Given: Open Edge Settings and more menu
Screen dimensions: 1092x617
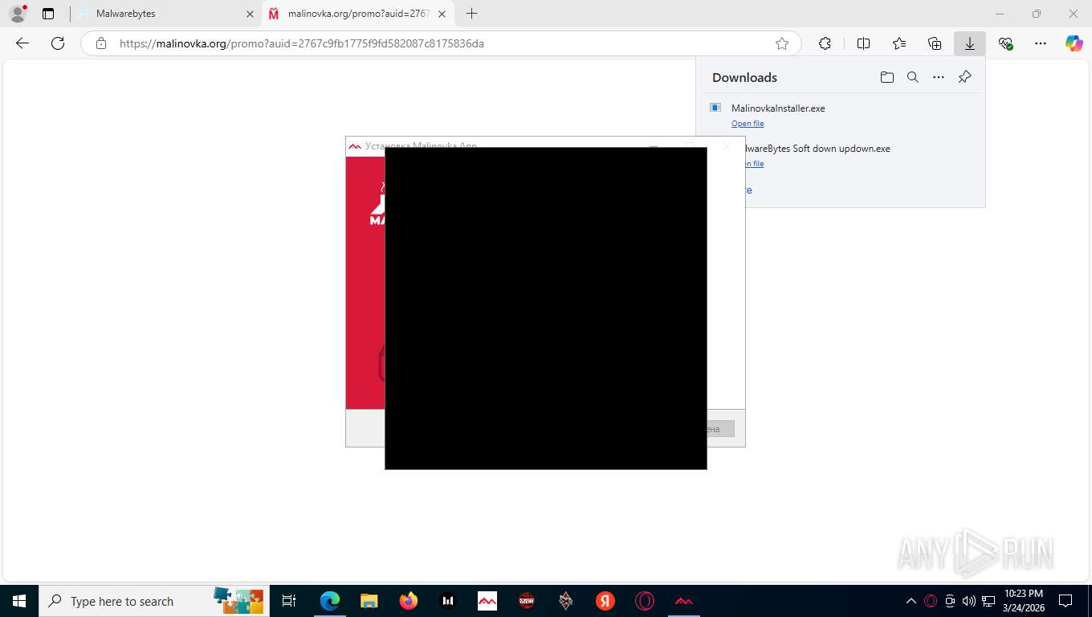Looking at the screenshot, I should pyautogui.click(x=1041, y=43).
